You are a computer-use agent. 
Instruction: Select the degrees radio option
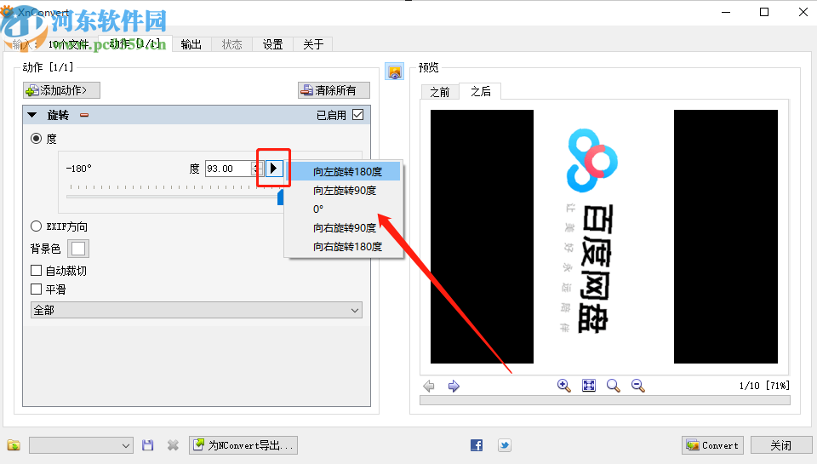[x=36, y=139]
